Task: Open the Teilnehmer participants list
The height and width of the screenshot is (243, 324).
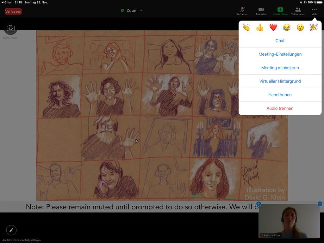Action: 298,10
